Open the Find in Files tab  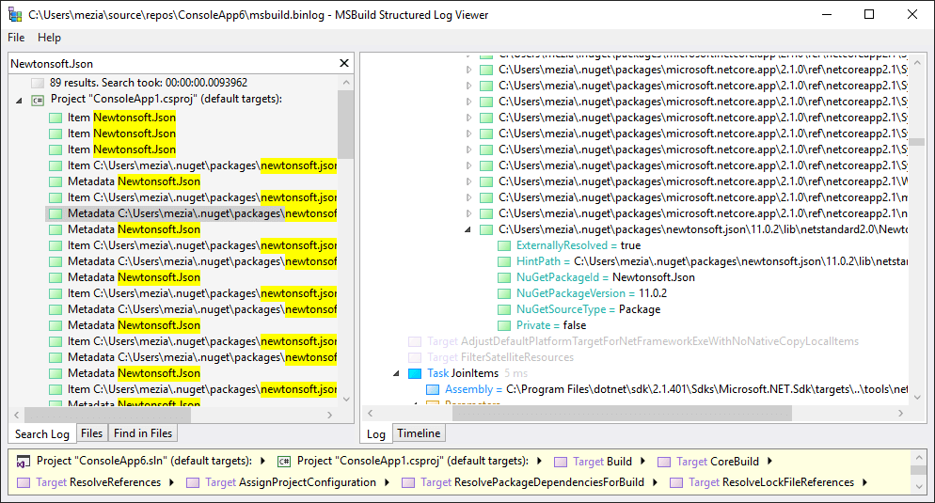143,433
